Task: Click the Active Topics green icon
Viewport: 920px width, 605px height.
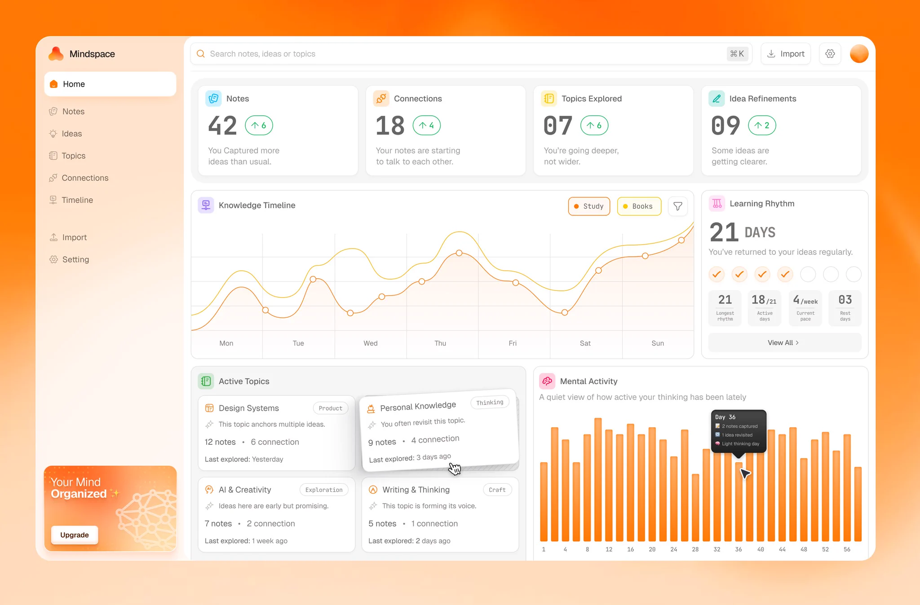Action: point(206,381)
